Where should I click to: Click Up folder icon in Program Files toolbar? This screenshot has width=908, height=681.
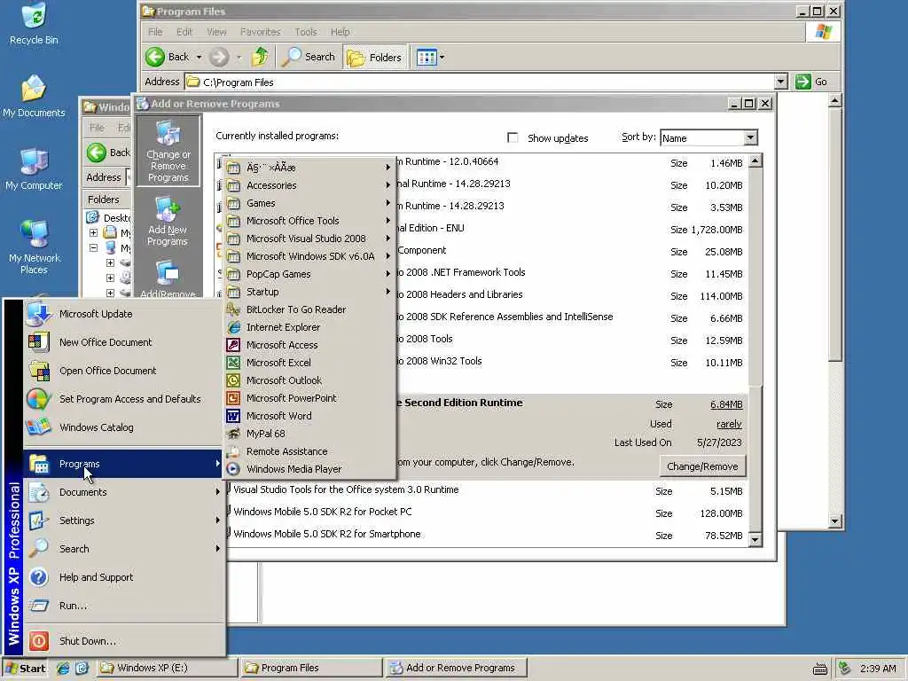pyautogui.click(x=260, y=57)
